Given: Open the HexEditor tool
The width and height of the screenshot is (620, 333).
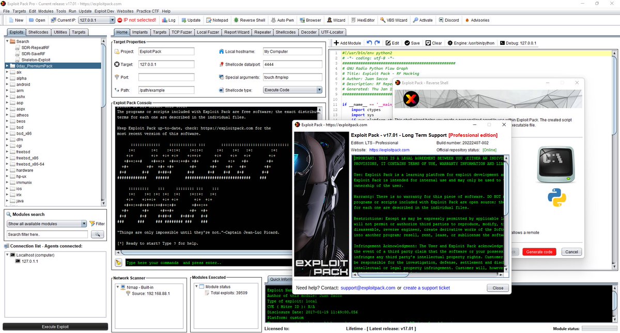Looking at the screenshot, I should pos(363,20).
